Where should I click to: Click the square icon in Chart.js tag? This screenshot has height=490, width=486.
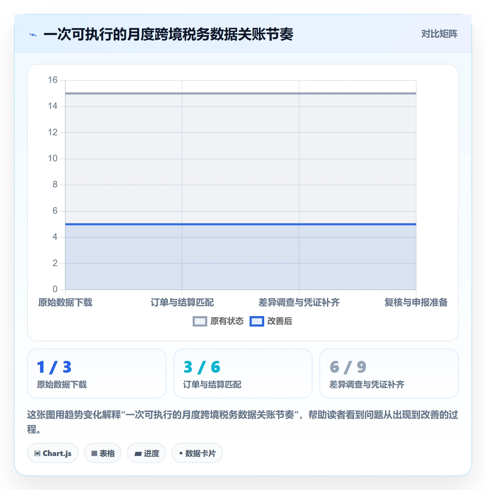point(37,454)
